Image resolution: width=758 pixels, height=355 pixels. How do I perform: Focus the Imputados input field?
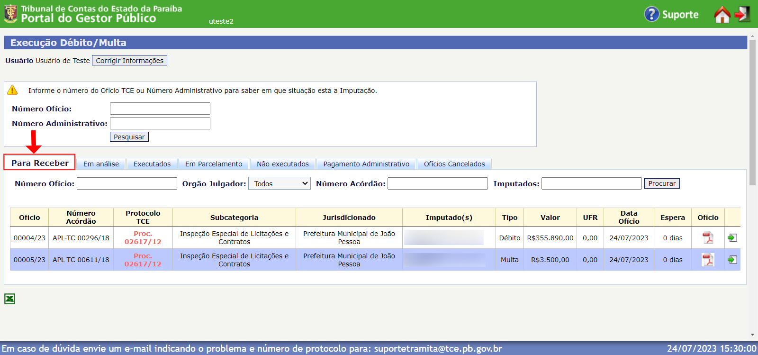pos(592,183)
